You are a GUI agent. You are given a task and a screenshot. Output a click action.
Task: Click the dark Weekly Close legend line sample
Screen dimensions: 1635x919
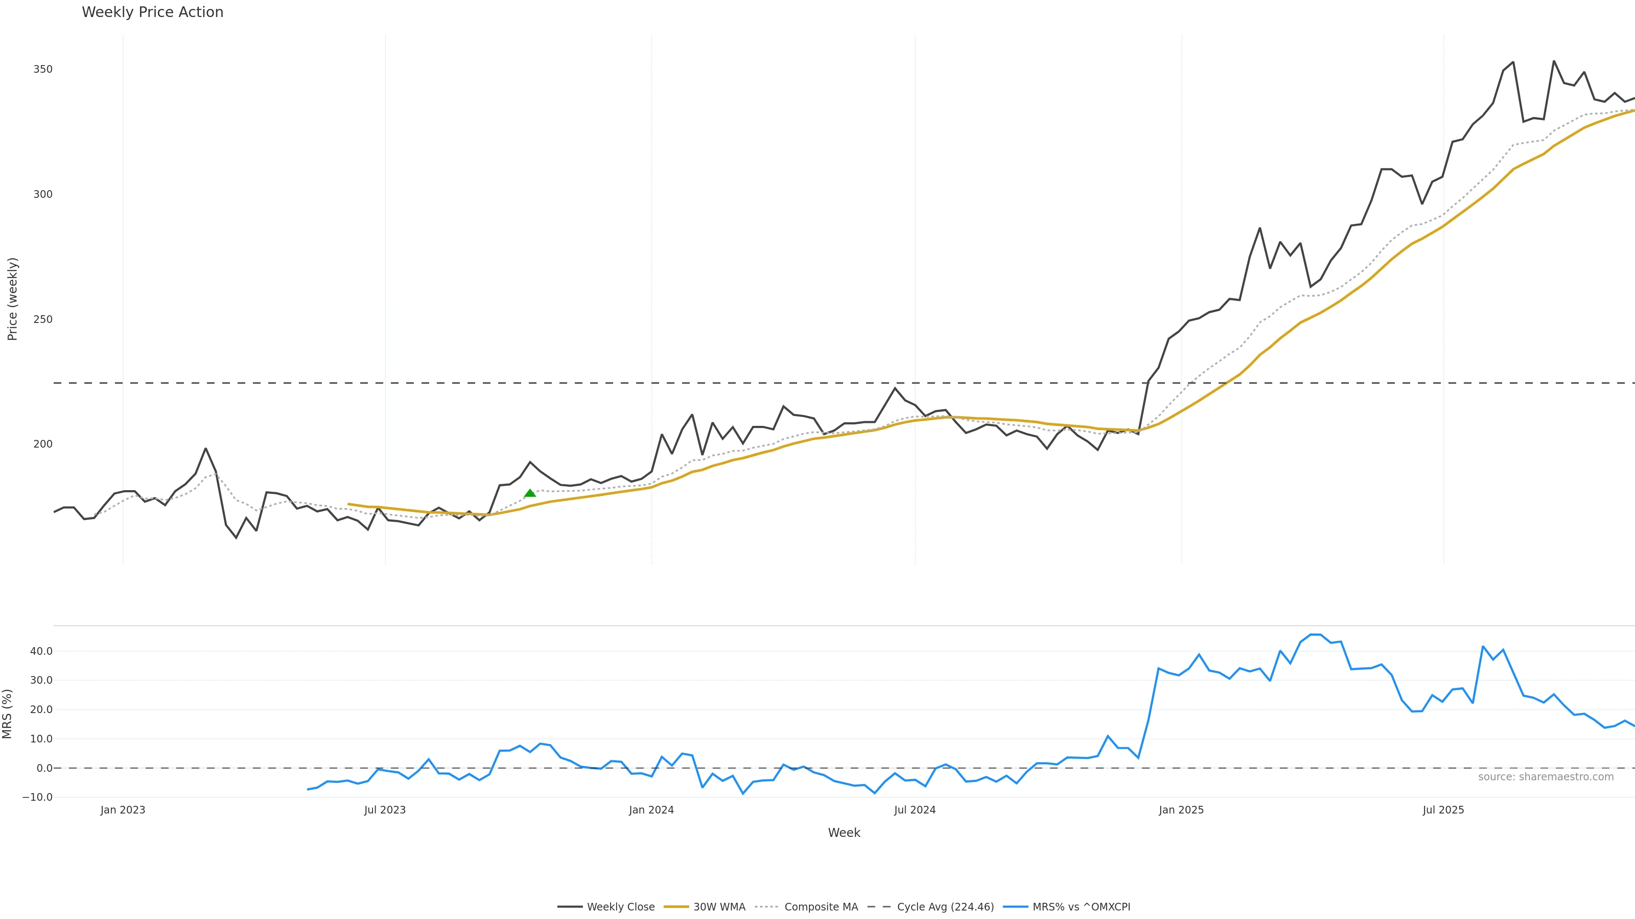click(569, 907)
